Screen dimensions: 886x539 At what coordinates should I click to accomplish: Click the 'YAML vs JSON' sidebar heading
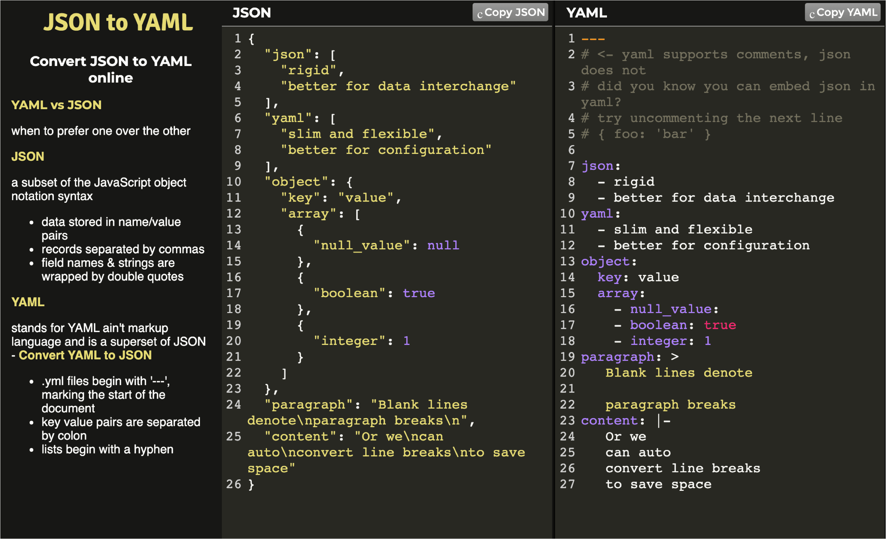tap(56, 105)
